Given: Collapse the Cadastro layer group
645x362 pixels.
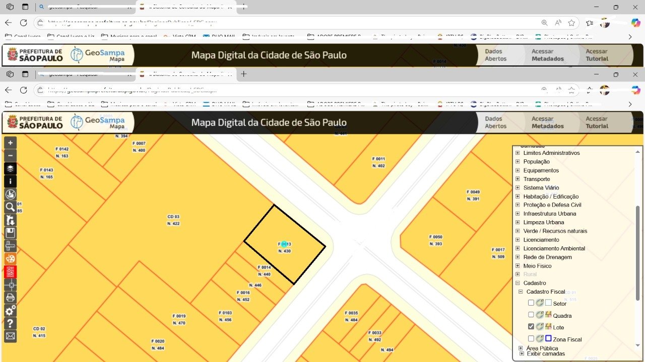Looking at the screenshot, I should 517,283.
